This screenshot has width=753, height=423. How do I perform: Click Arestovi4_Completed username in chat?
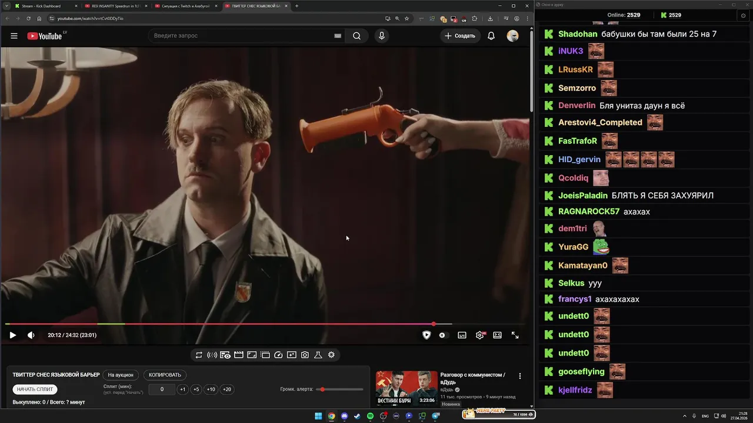pyautogui.click(x=600, y=122)
